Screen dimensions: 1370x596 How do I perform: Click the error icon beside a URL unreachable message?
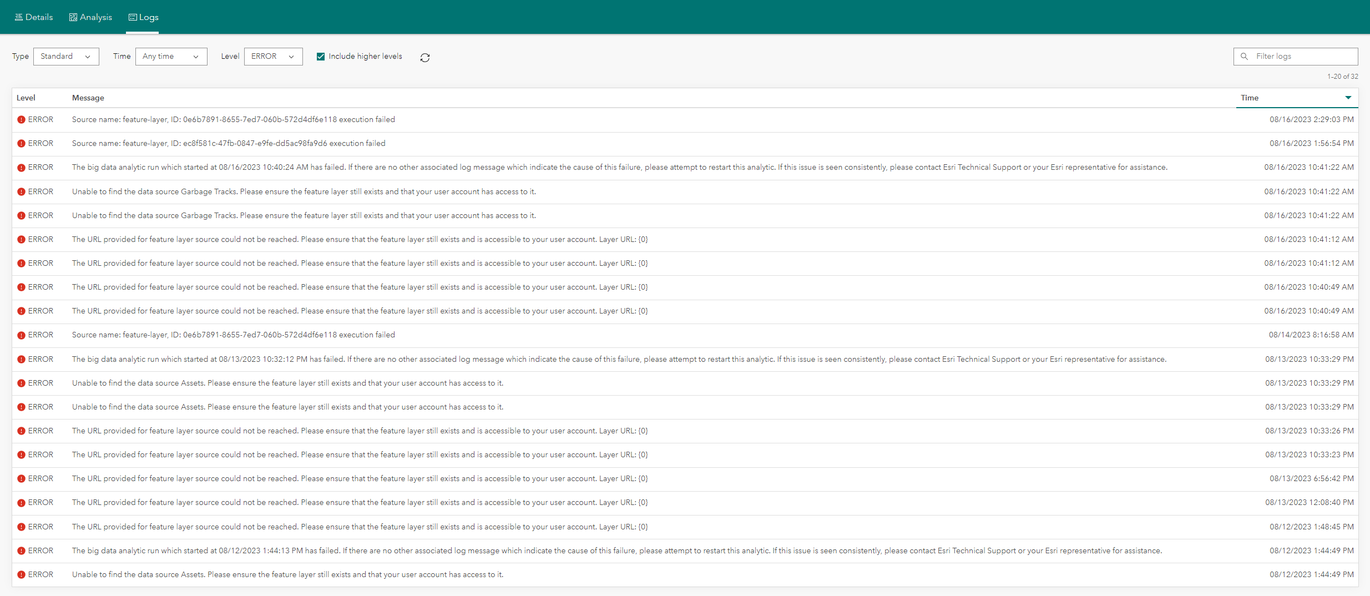pos(21,239)
